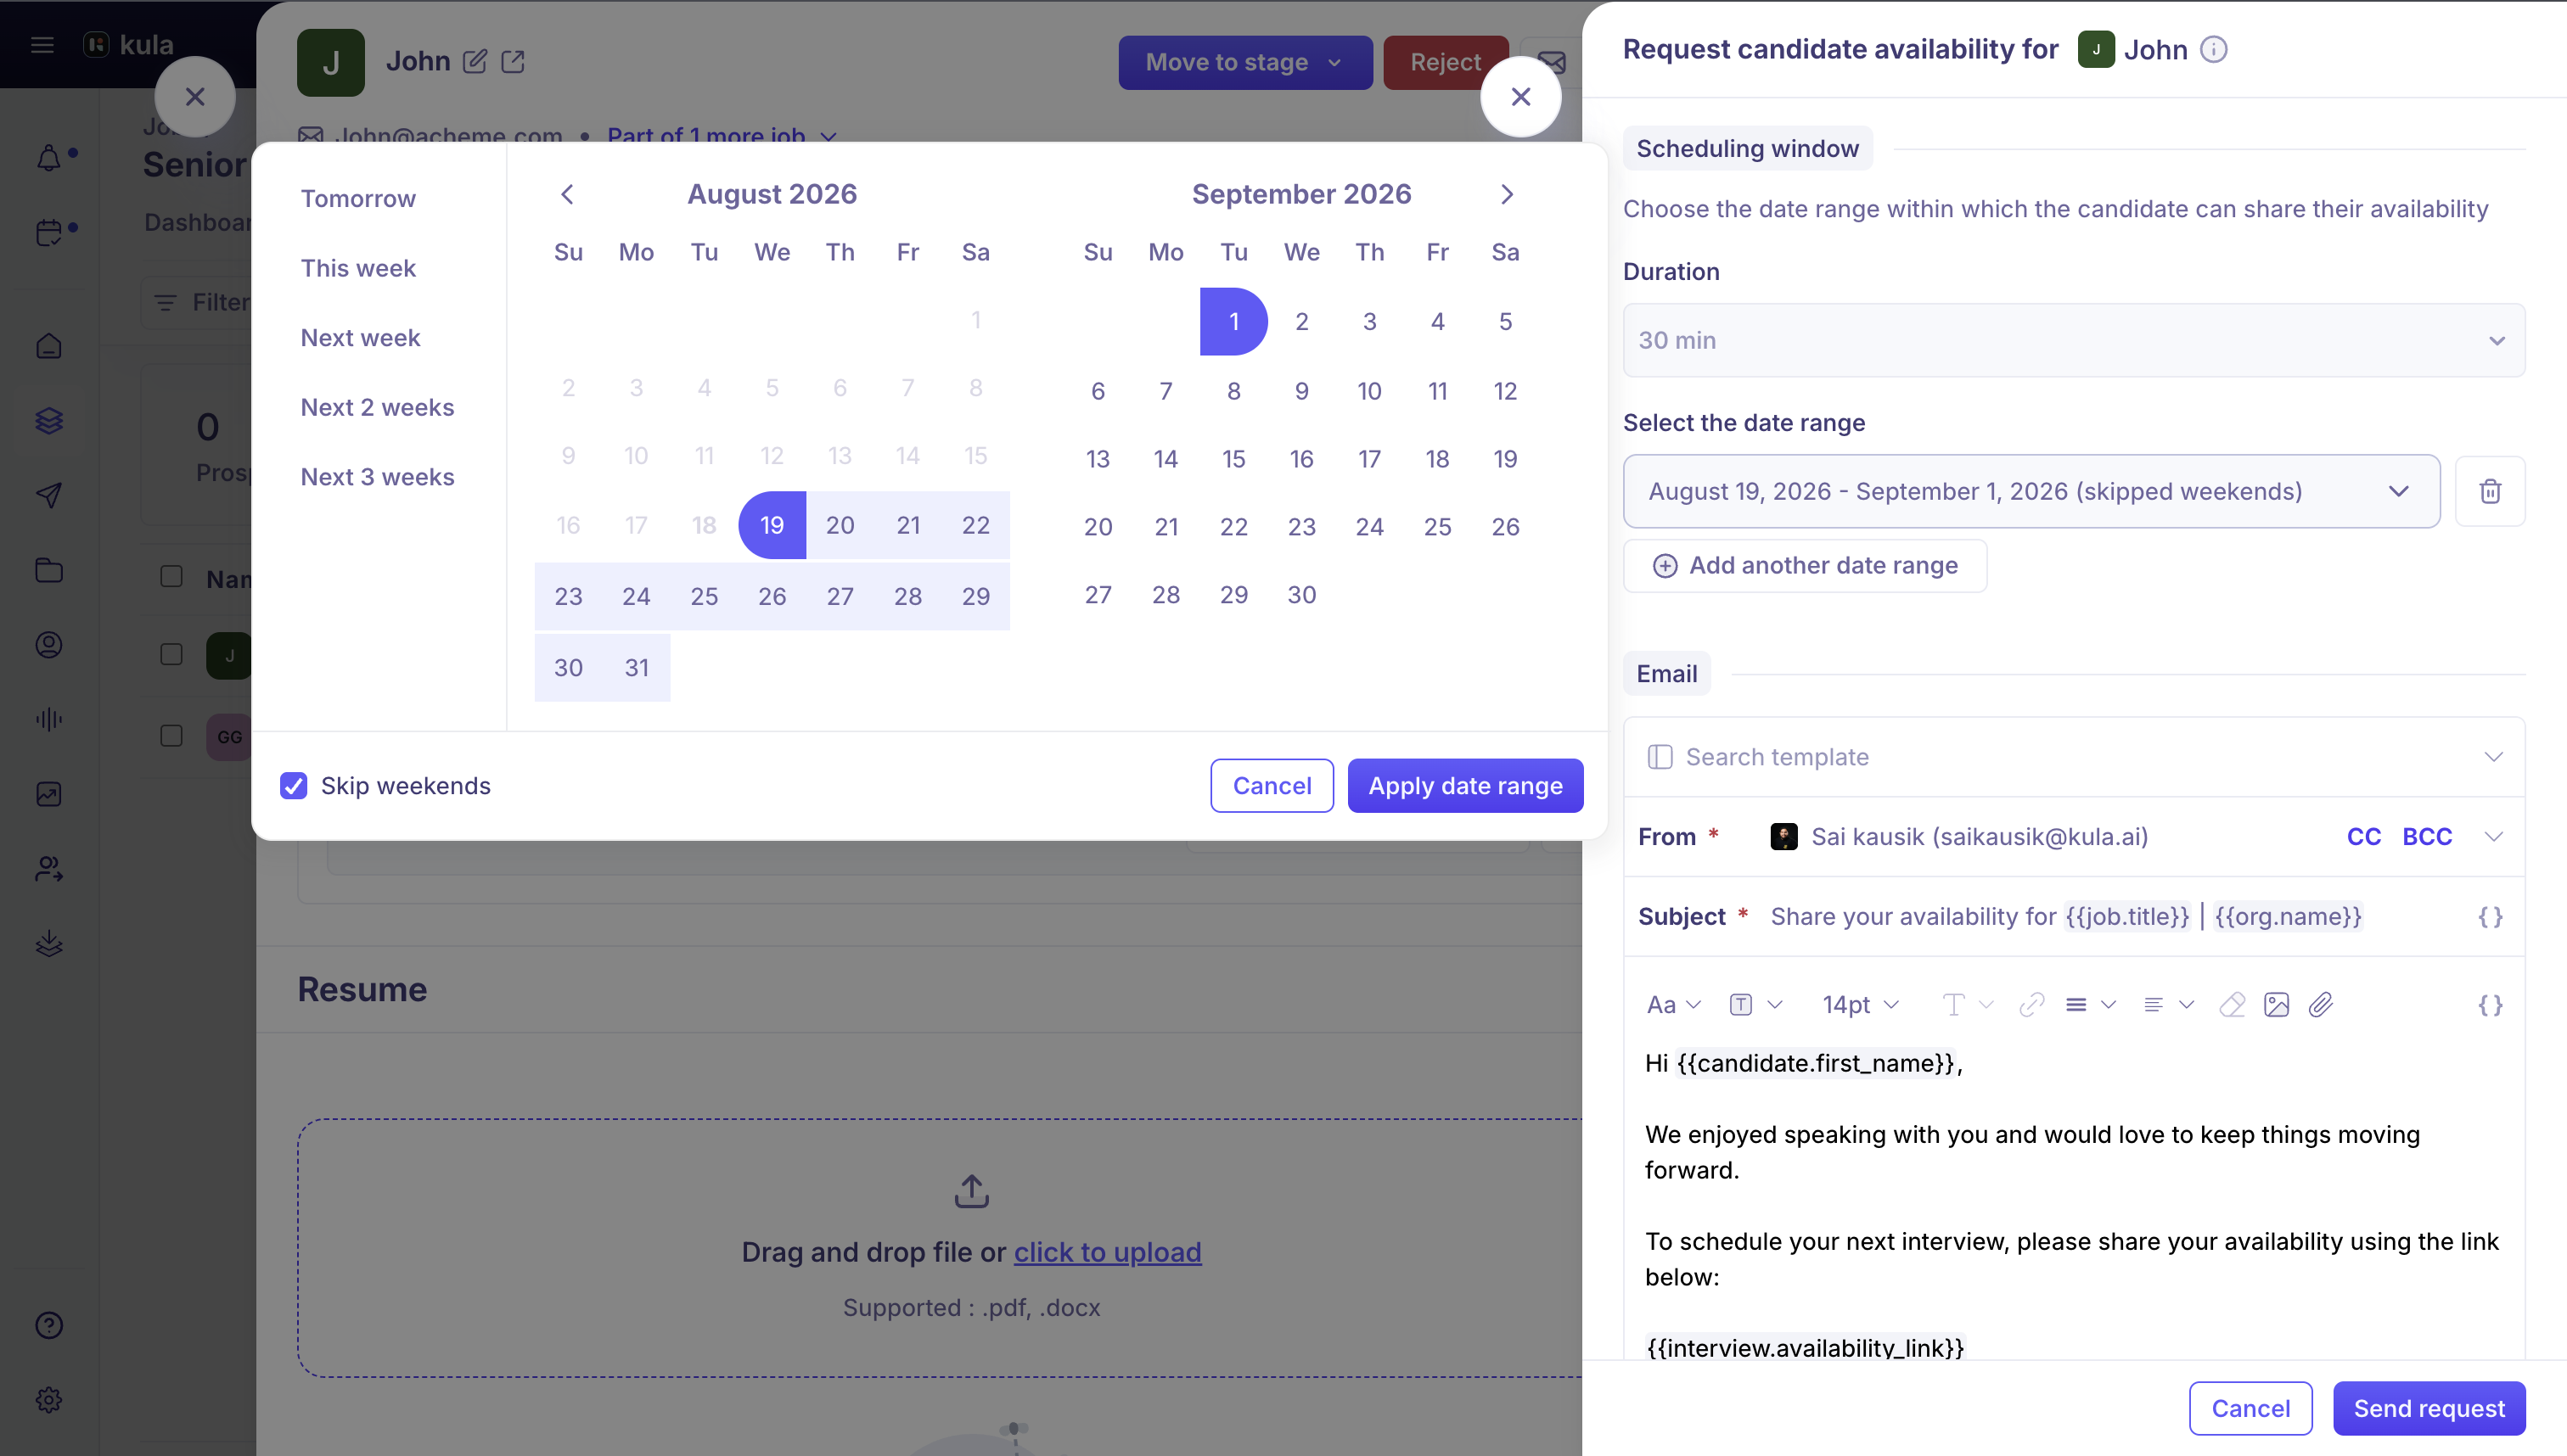This screenshot has width=2567, height=1456.
Task: Select the Next 2 weeks preset
Action: point(377,407)
